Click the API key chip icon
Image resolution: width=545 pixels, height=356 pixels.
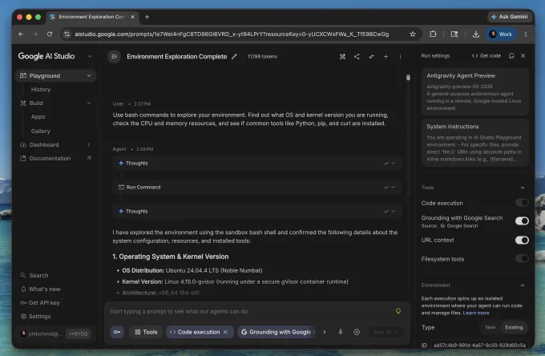(117, 332)
